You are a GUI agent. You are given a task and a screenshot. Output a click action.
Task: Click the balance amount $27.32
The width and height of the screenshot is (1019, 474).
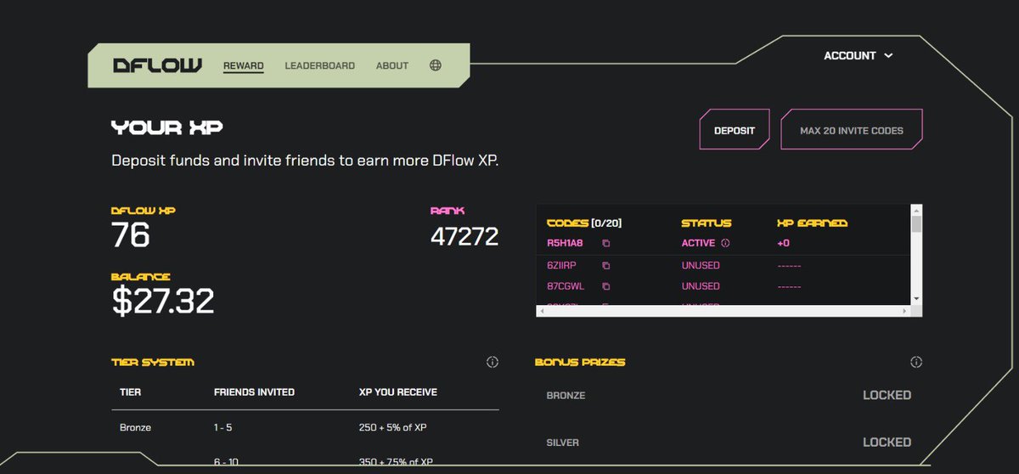tap(163, 301)
